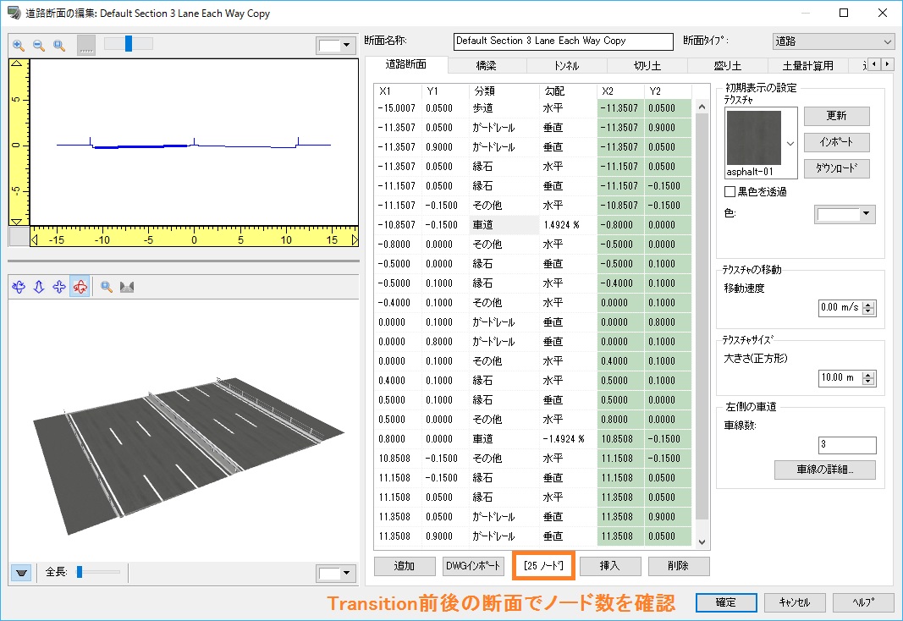Click the 車線の詳細 button
The image size is (903, 621).
[x=824, y=470]
